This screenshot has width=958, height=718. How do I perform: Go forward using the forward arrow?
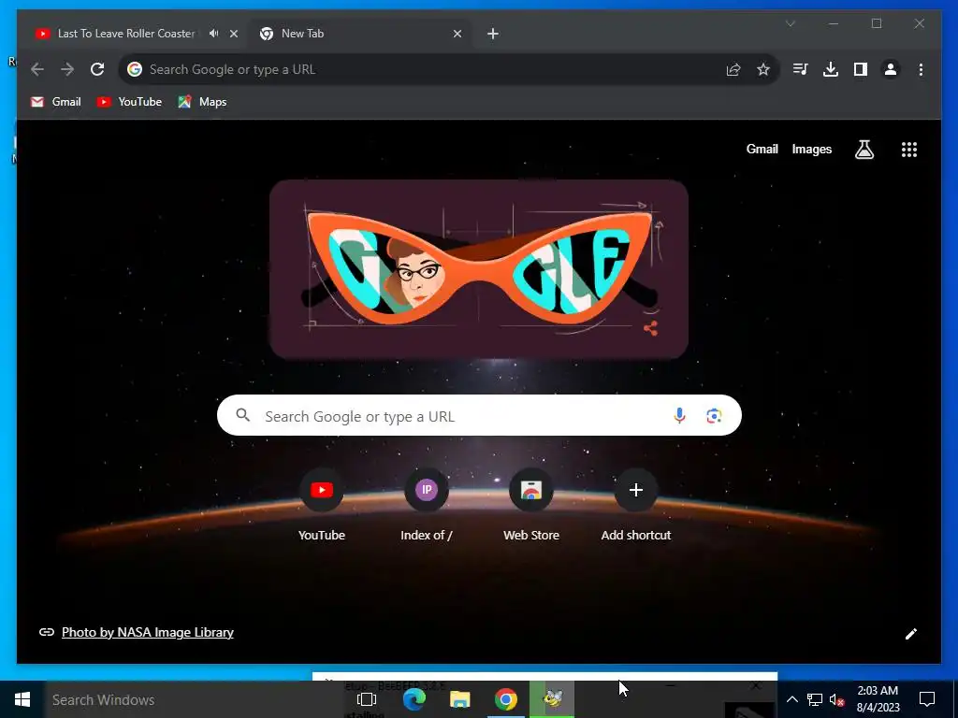[x=67, y=69]
